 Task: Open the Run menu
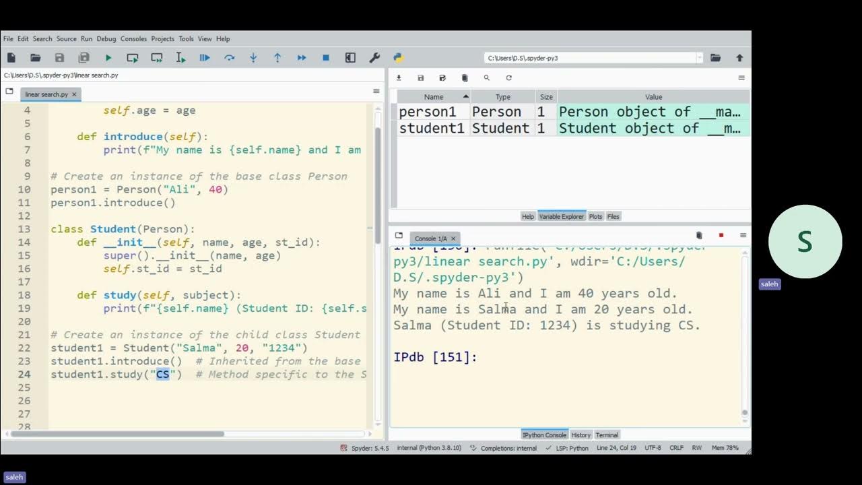(87, 38)
